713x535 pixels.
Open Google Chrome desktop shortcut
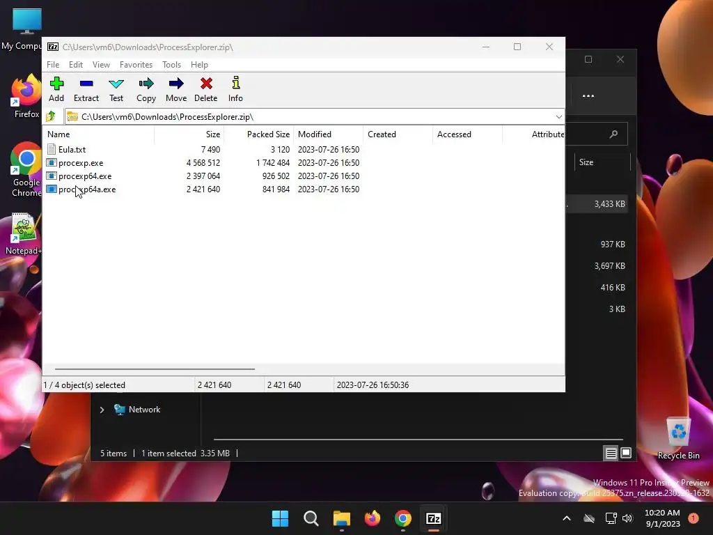(x=26, y=169)
